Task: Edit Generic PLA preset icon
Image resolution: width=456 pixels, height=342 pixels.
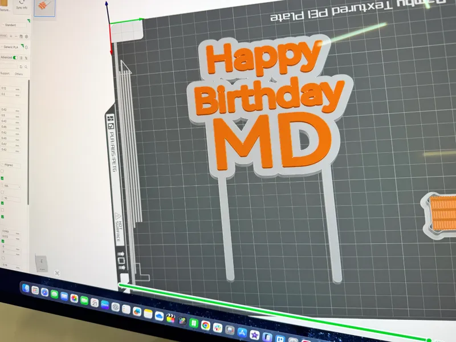Action: pyautogui.click(x=26, y=47)
